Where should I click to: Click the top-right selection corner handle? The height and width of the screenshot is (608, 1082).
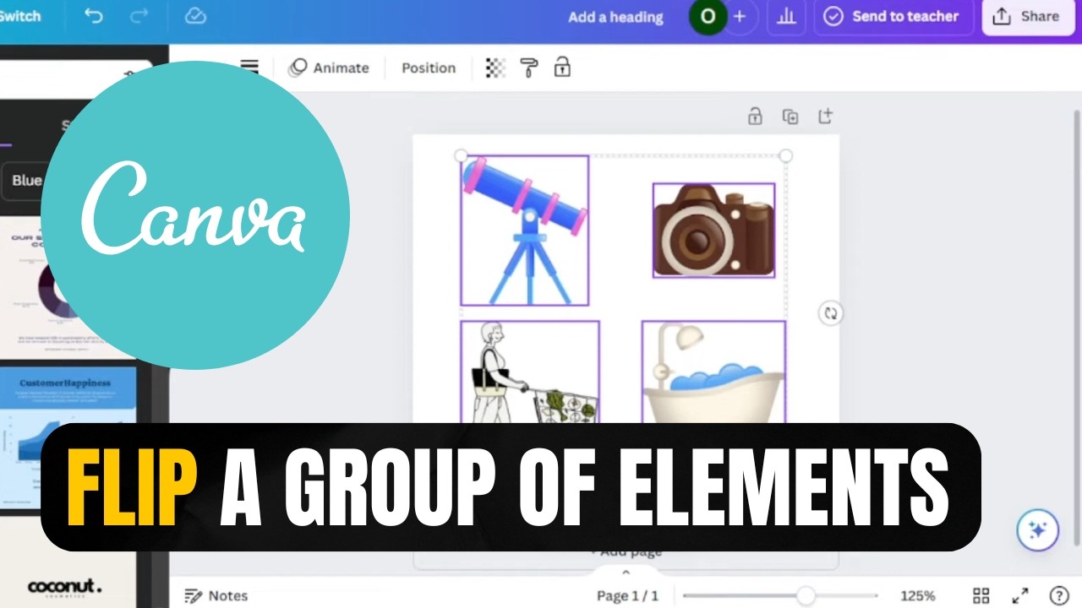tap(785, 155)
